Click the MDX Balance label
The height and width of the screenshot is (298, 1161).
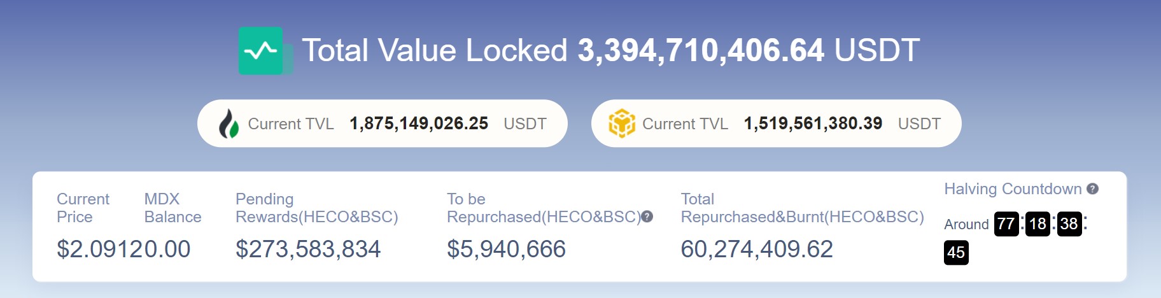pos(172,208)
